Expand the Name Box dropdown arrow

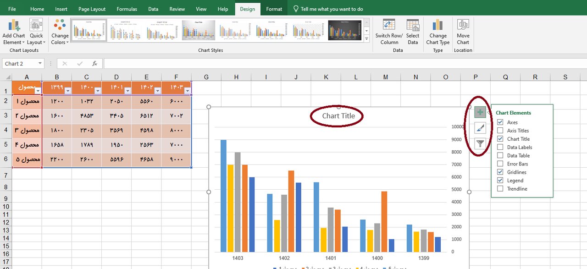point(40,64)
